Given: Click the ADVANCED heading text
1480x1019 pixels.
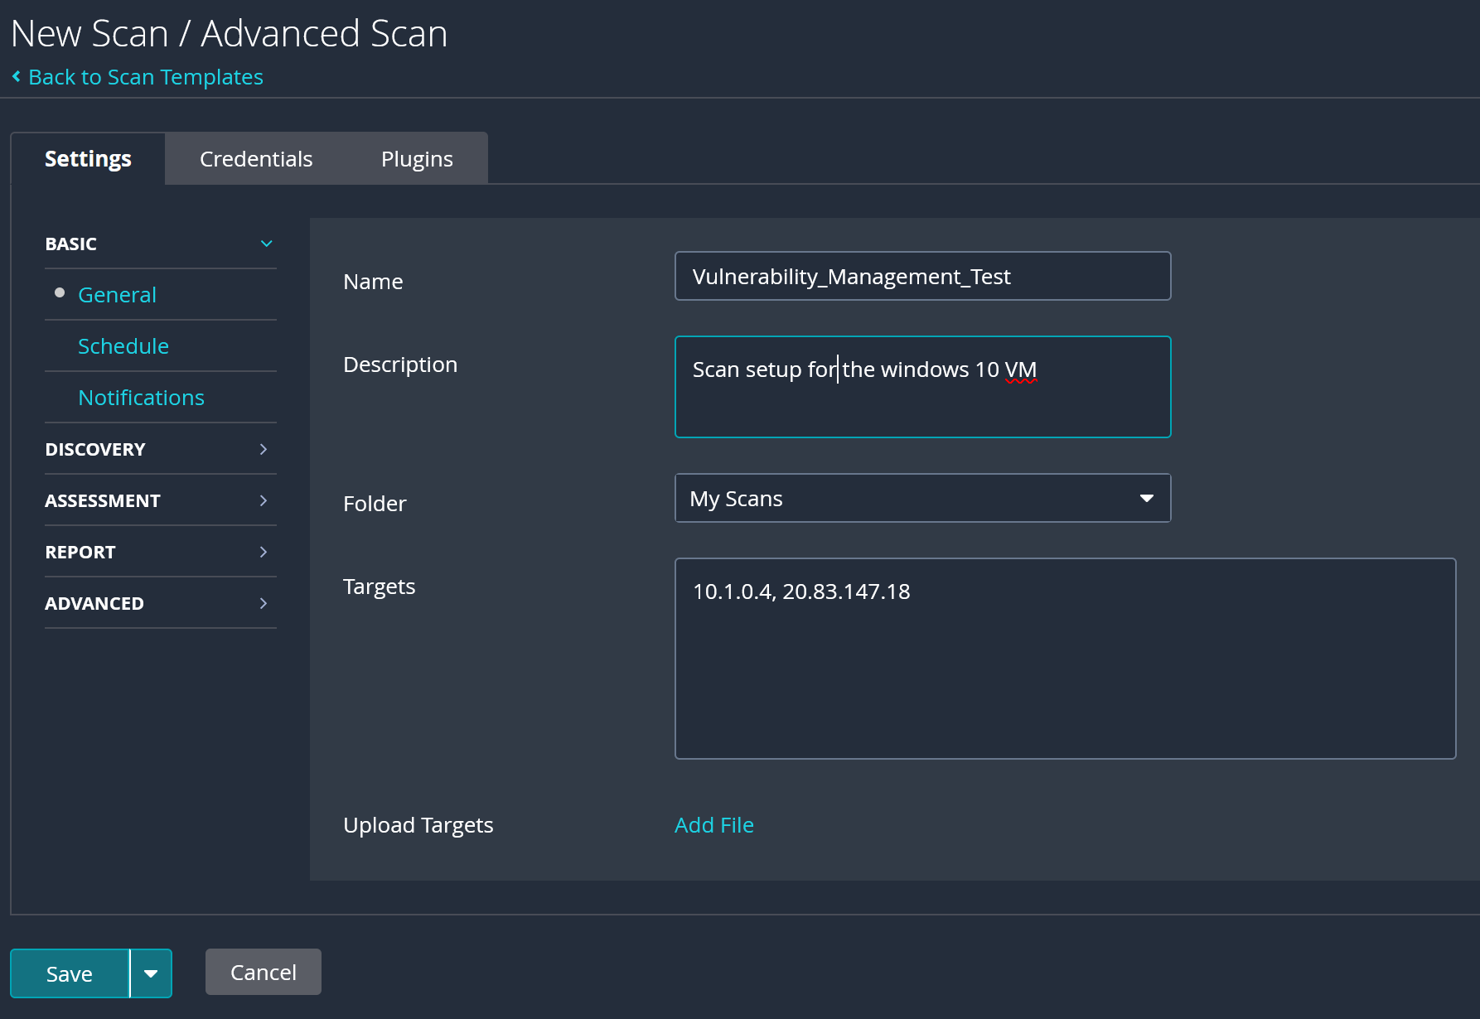Looking at the screenshot, I should (x=94, y=603).
